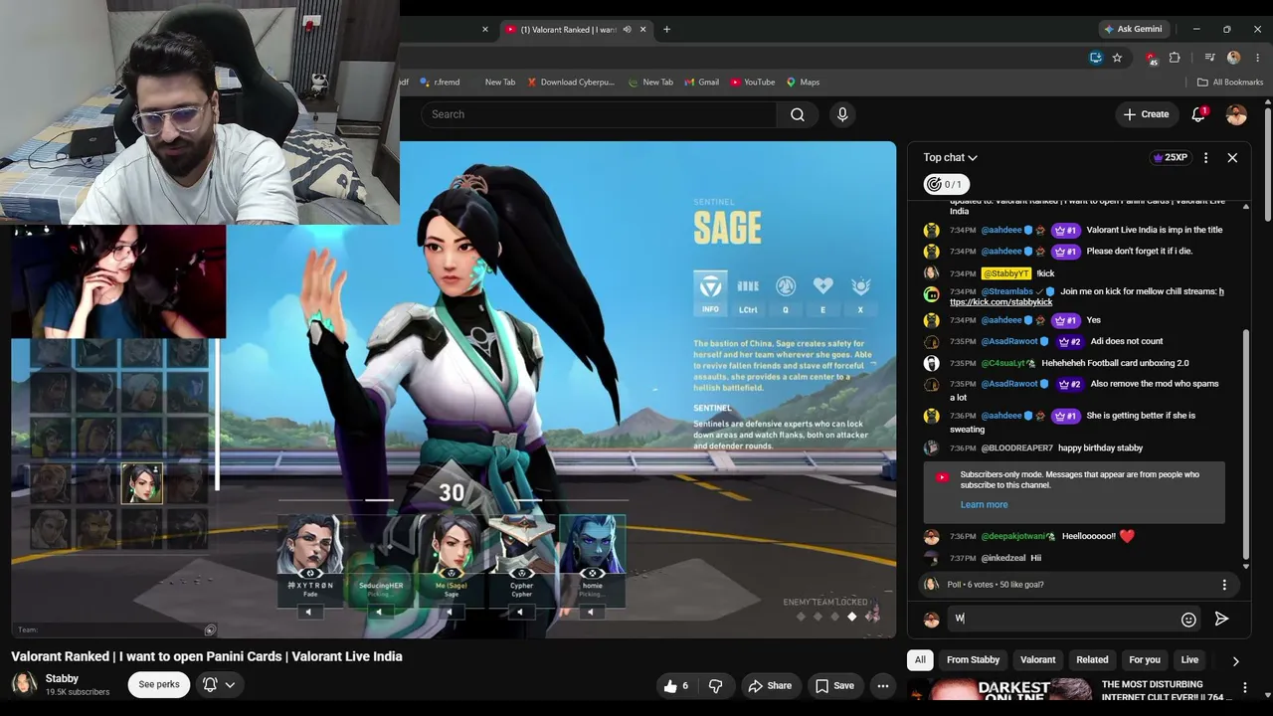
Task: Focus the chat message input field
Action: [1061, 619]
